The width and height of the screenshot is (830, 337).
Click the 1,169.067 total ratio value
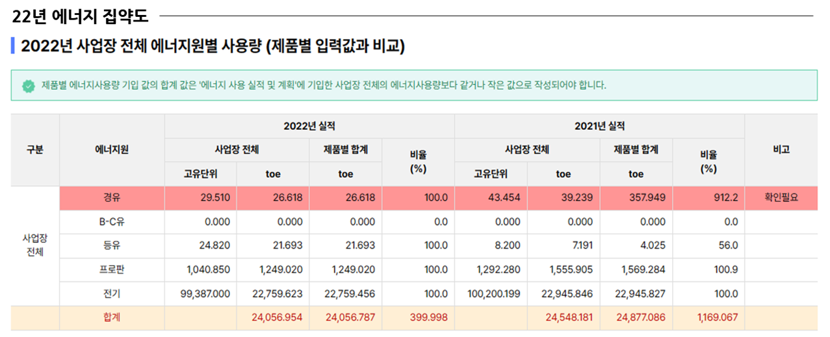(x=718, y=318)
